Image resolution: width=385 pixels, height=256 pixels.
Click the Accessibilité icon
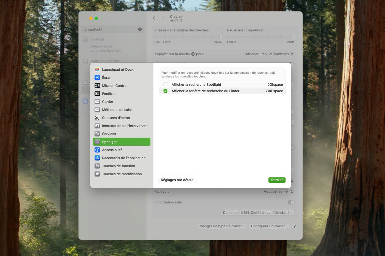[97, 150]
